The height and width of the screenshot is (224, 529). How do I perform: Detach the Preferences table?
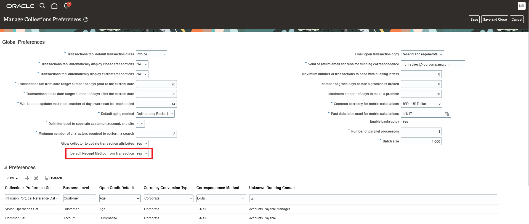pyautogui.click(x=54, y=178)
